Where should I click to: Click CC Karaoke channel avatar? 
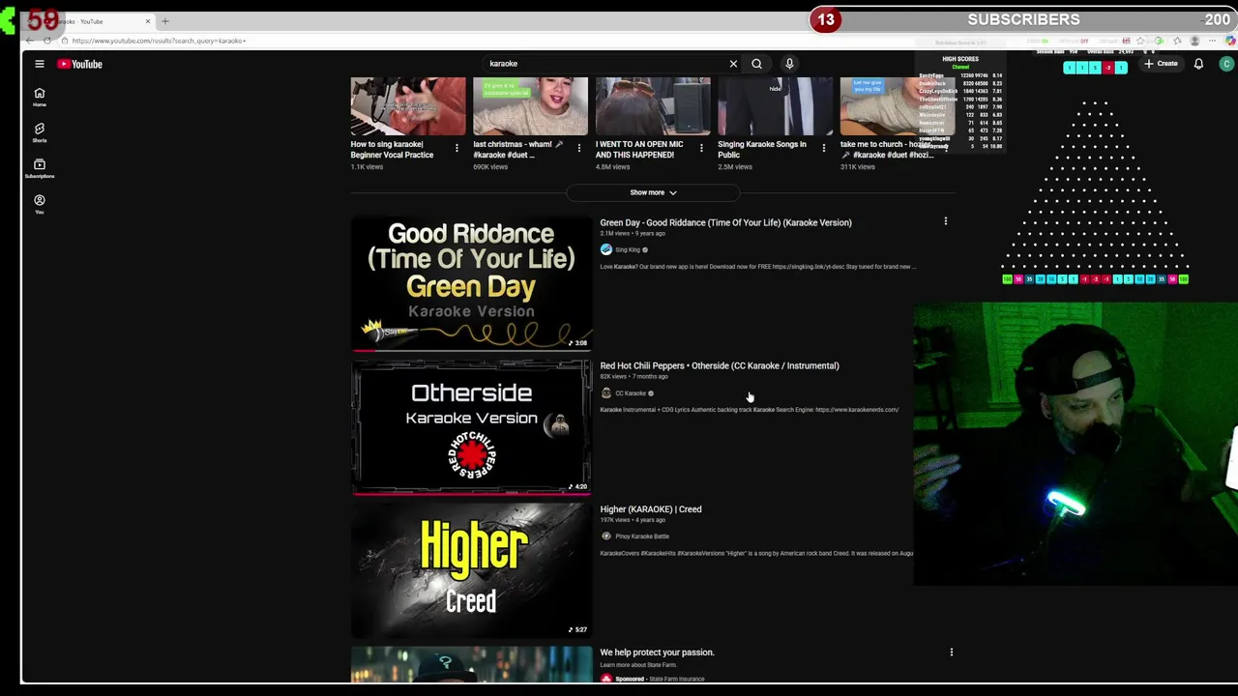(606, 393)
